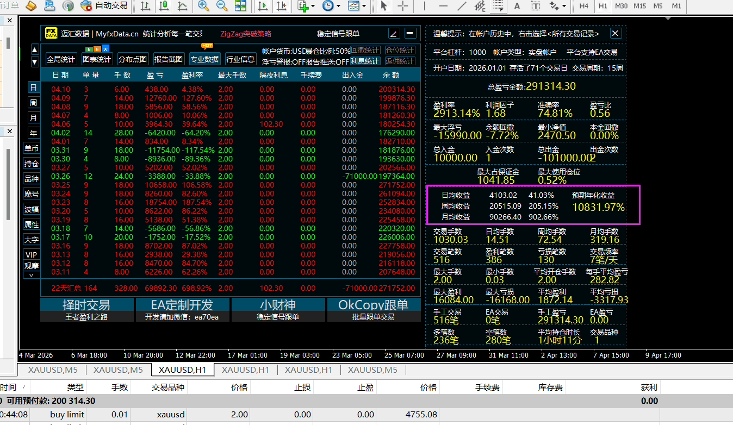Image resolution: width=733 pixels, height=425 pixels.
Task: Select the 月 monthly period option
Action: (33, 118)
